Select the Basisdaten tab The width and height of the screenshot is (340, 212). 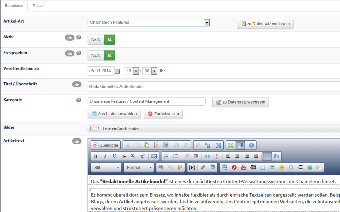point(14,6)
